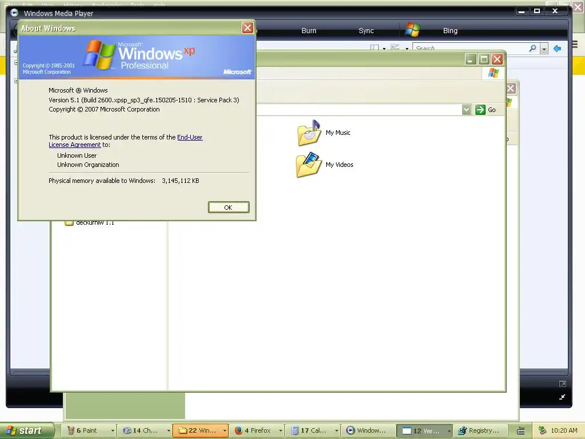Open the 12 Ver... taskbar group

(422, 430)
